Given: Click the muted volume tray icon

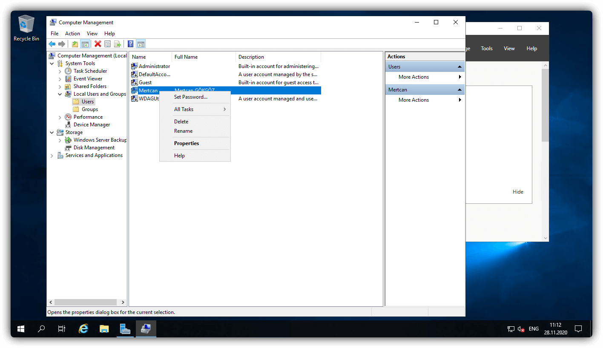Looking at the screenshot, I should click(x=522, y=329).
